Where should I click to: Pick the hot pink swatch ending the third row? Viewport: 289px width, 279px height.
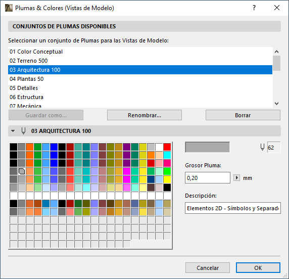[167, 163]
